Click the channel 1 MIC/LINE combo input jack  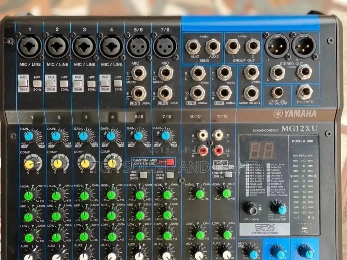(30, 46)
